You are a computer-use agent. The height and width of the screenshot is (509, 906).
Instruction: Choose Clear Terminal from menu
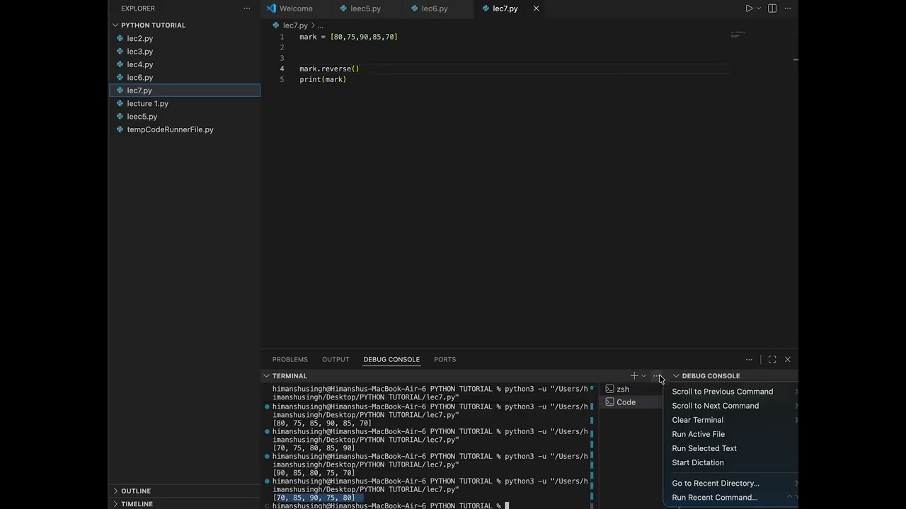coord(697,420)
